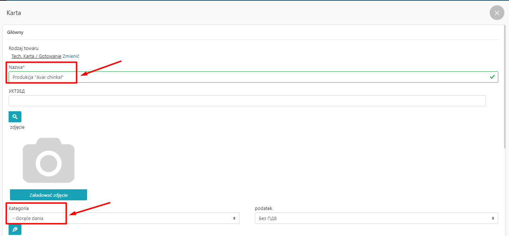Click the camera placeholder photo
The image size is (509, 236).
[x=49, y=160]
